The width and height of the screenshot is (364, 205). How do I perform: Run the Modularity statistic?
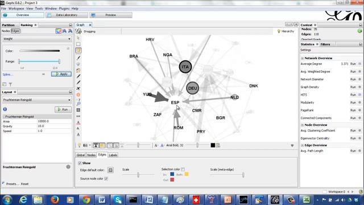(353, 102)
